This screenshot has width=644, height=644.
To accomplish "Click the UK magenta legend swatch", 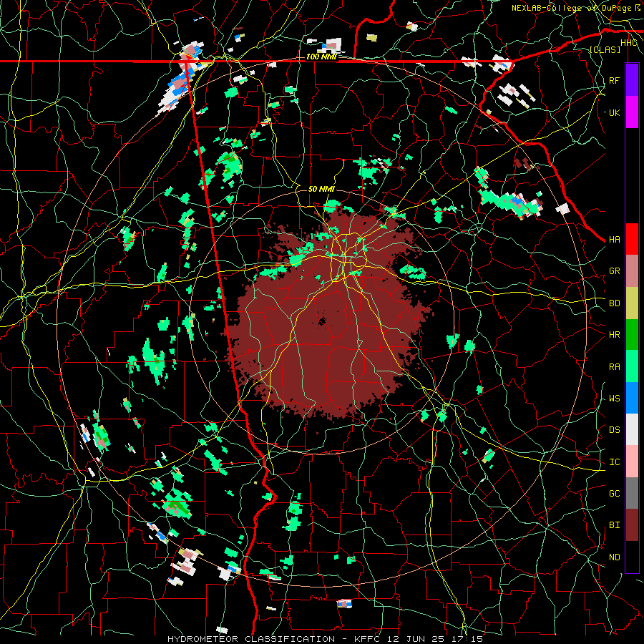I will pos(632,112).
